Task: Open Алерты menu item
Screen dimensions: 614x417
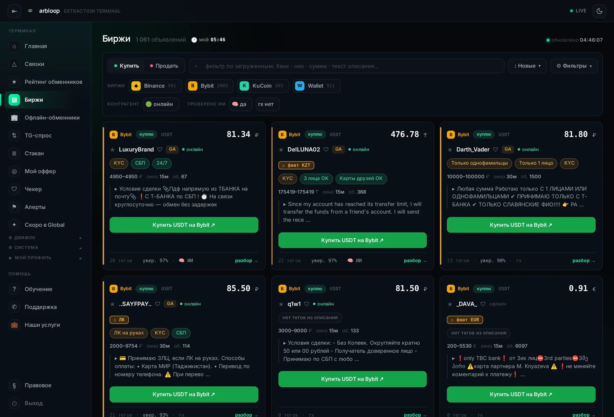Action: pyautogui.click(x=45, y=207)
